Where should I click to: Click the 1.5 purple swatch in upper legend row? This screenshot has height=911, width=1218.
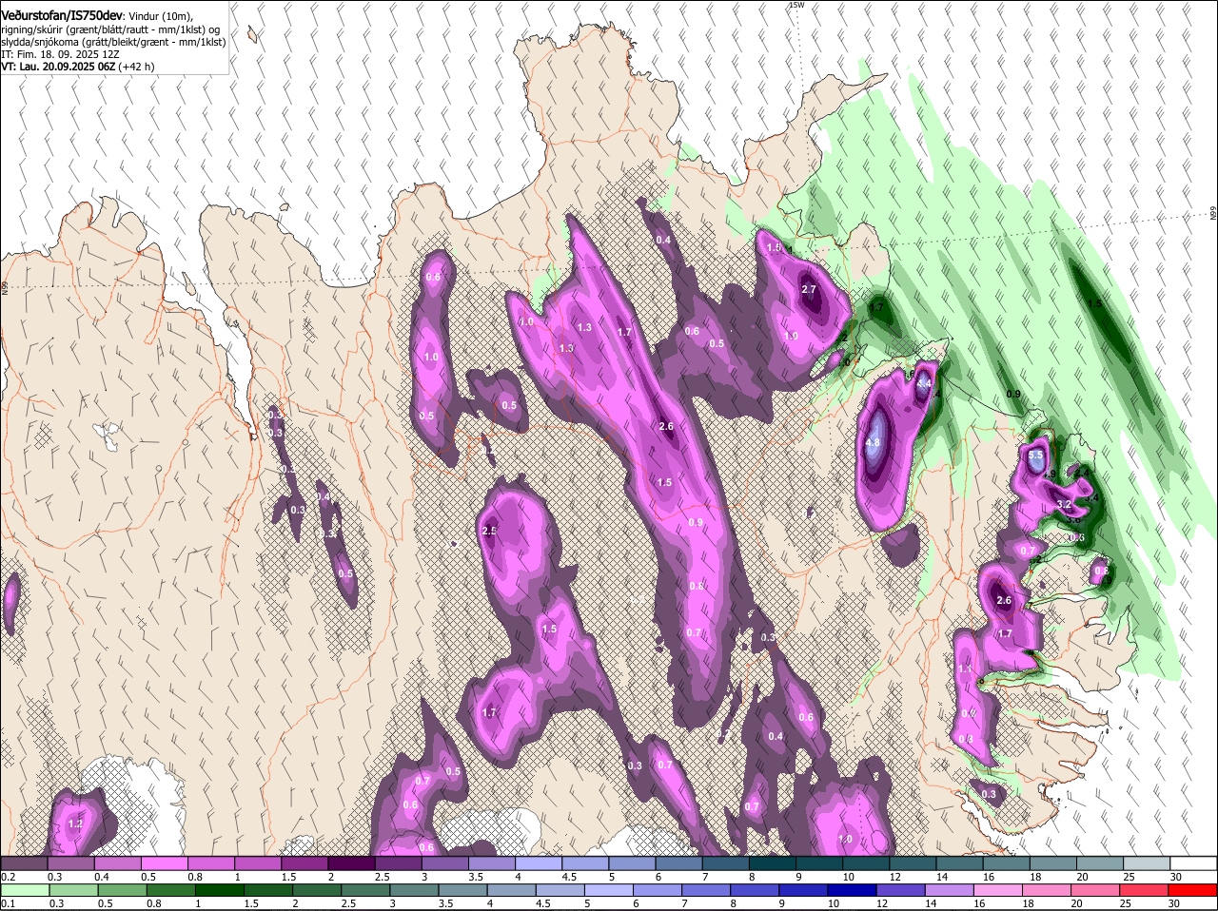tap(304, 863)
